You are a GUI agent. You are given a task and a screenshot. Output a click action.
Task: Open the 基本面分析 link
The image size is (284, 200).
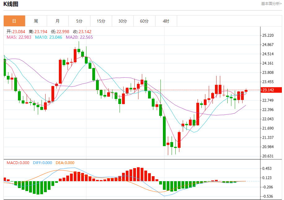pos(271,4)
